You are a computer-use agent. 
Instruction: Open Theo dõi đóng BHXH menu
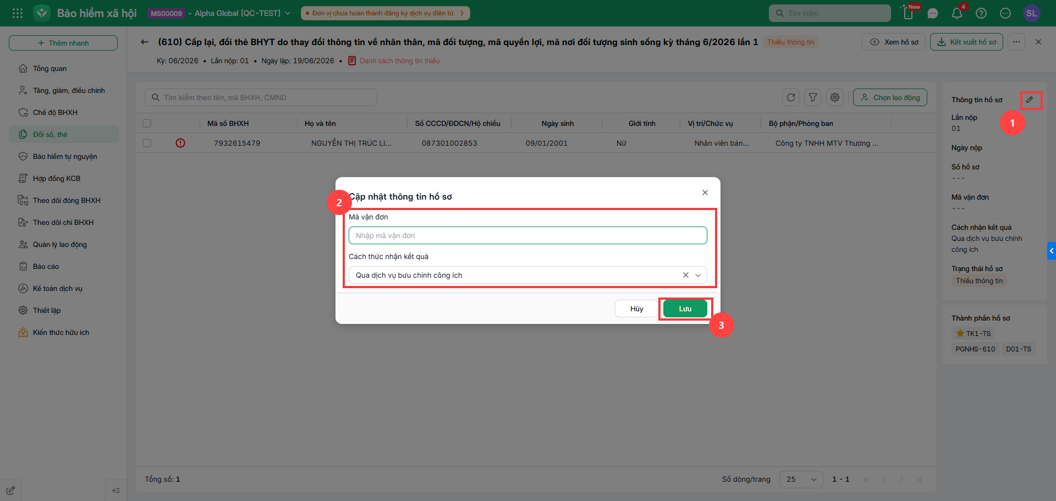tap(63, 200)
